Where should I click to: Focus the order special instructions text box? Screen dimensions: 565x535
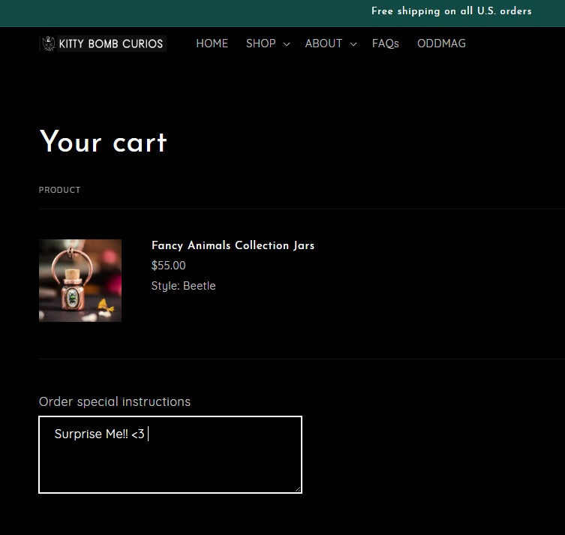pyautogui.click(x=170, y=465)
